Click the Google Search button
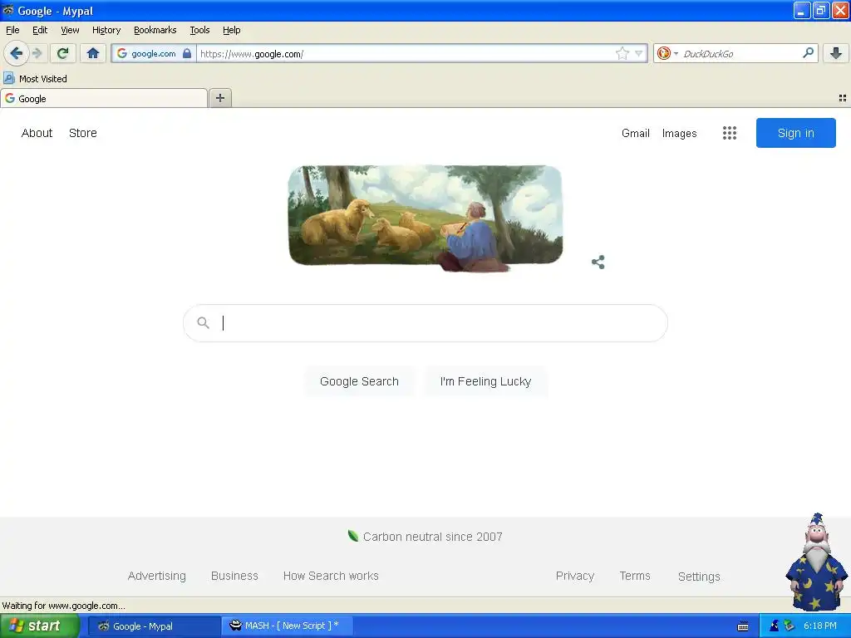This screenshot has width=851, height=638. coord(359,381)
